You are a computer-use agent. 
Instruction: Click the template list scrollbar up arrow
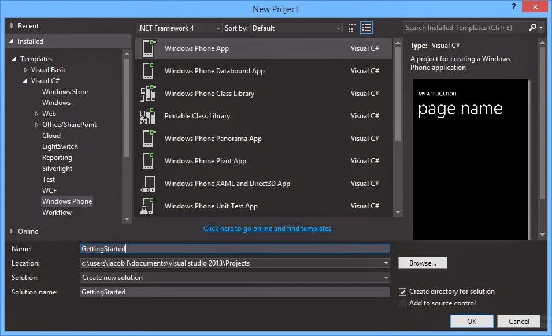(x=398, y=43)
